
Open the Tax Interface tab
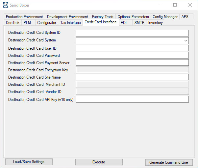[x=70, y=23]
